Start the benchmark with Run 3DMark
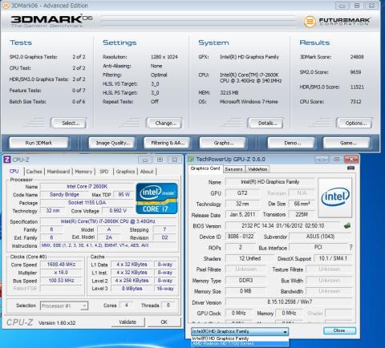This screenshot has height=348, width=385. (38, 143)
